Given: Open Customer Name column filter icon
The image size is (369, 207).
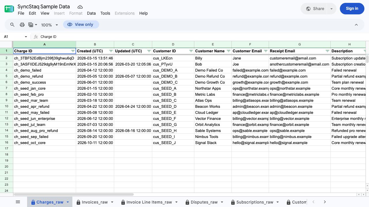Looking at the screenshot, I should [229, 51].
